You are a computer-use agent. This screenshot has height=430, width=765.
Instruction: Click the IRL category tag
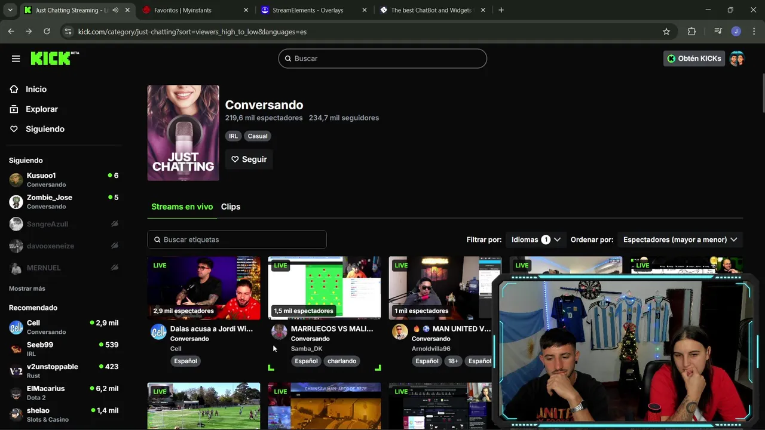coord(233,136)
